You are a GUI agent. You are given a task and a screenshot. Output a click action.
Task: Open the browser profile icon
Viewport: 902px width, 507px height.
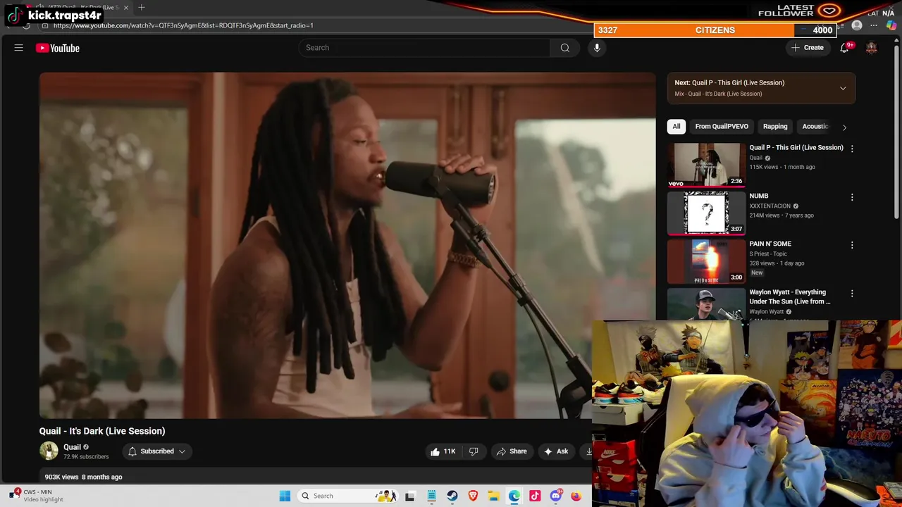(857, 25)
